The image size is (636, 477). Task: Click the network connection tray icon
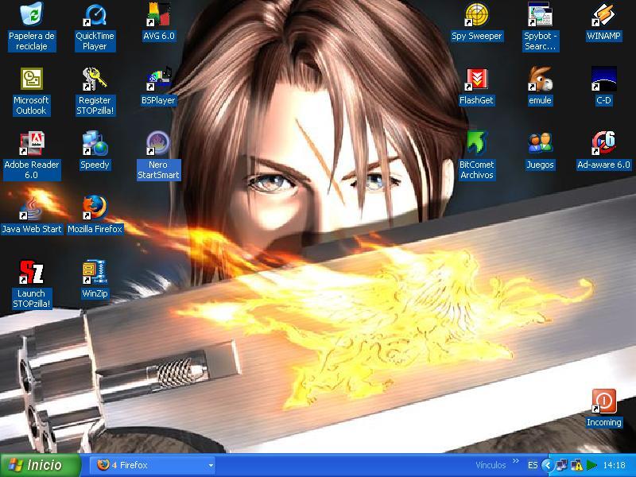click(x=562, y=465)
